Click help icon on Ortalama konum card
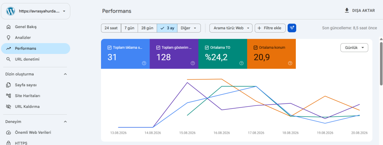Image resolution: width=383 pixels, height=145 pixels. pyautogui.click(x=290, y=63)
